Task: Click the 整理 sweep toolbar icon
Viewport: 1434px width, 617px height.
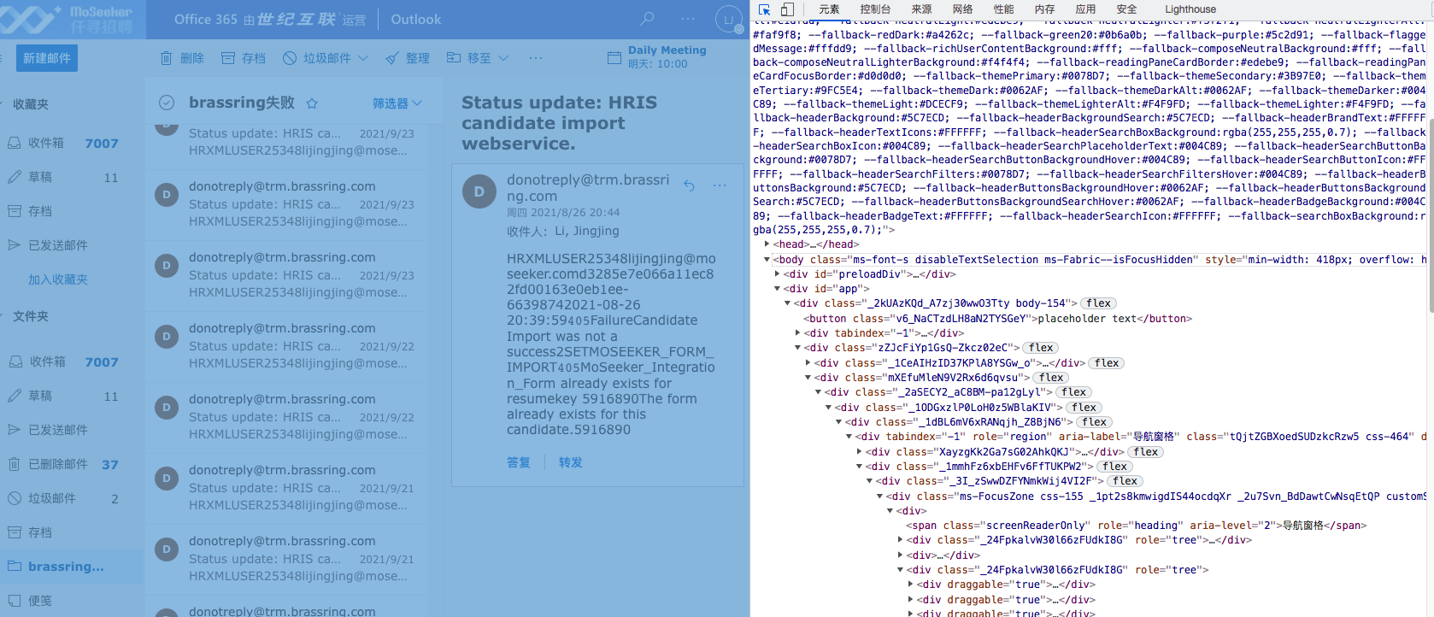Action: [392, 58]
